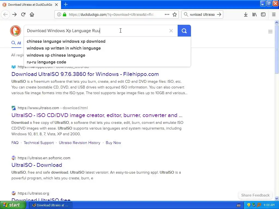Open the Buy Now sublink

point(113,143)
